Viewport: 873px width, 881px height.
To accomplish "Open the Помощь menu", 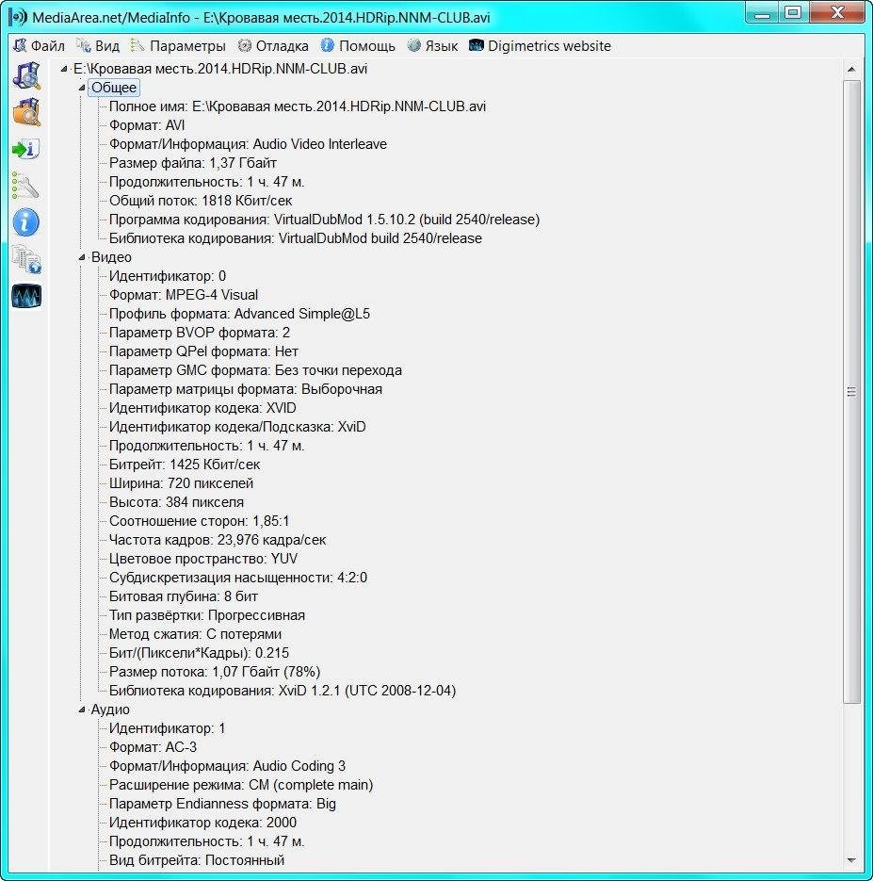I will coord(358,46).
